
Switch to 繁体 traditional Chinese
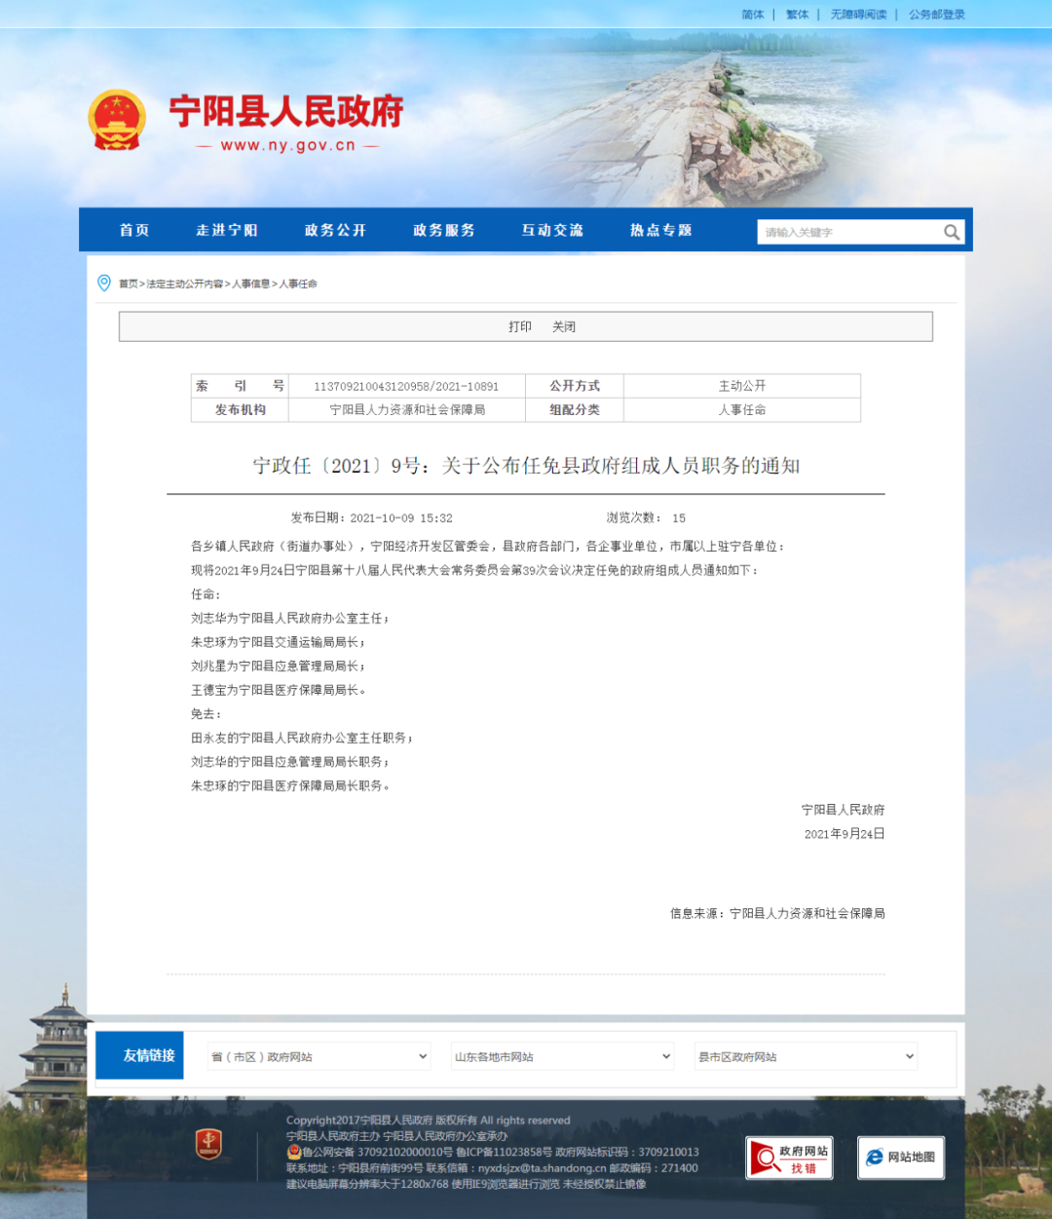pyautogui.click(x=797, y=15)
